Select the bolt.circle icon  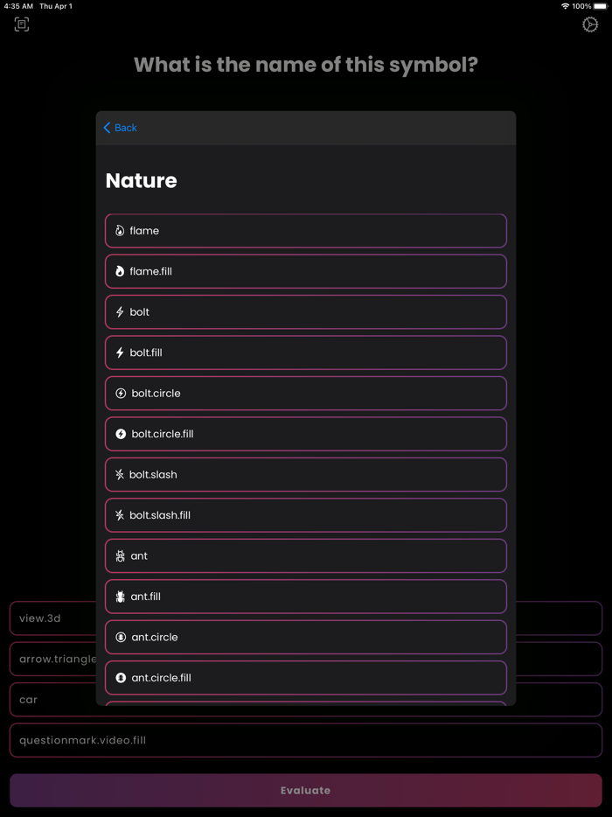121,394
